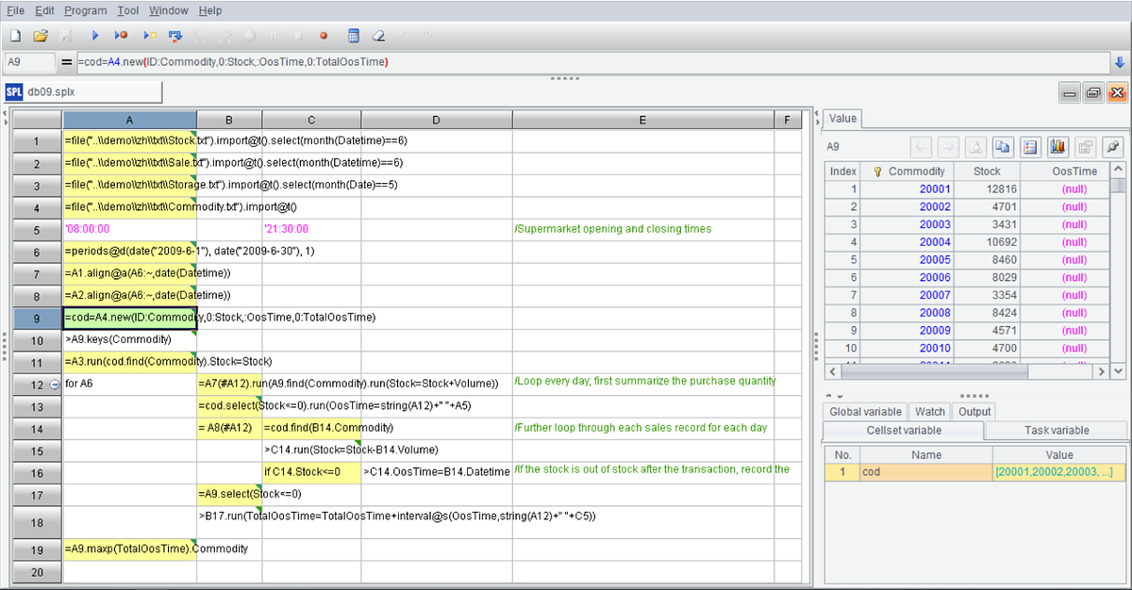Open an existing SPL file via folder icon
The image size is (1132, 590).
coord(42,35)
